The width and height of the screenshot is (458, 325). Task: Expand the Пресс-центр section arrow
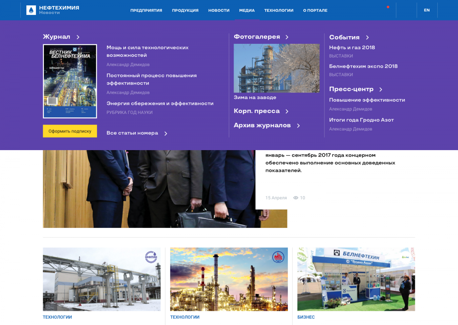(x=381, y=90)
